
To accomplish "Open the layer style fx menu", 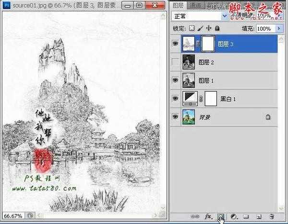I will click(208, 216).
